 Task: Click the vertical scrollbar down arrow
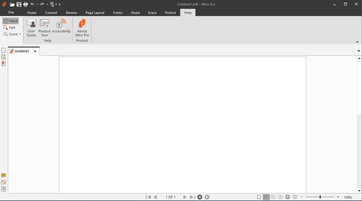[x=359, y=191]
